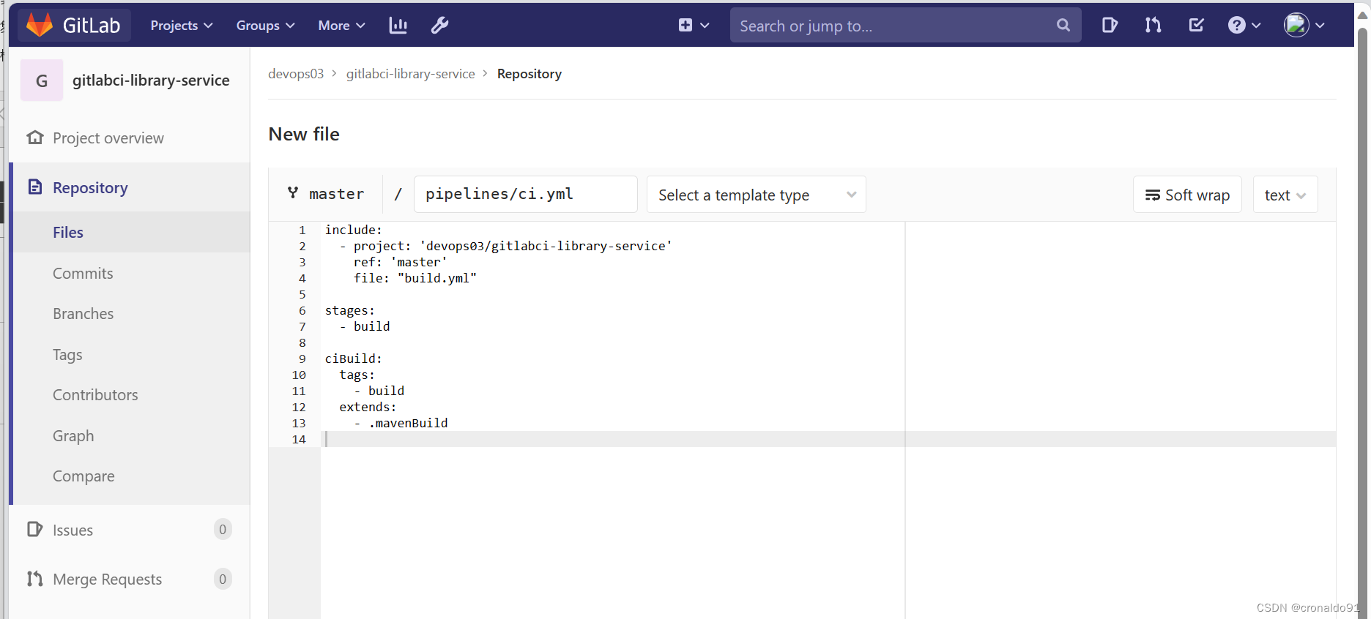1371x619 pixels.
Task: Toggle Soft wrap in editor
Action: [x=1187, y=195]
